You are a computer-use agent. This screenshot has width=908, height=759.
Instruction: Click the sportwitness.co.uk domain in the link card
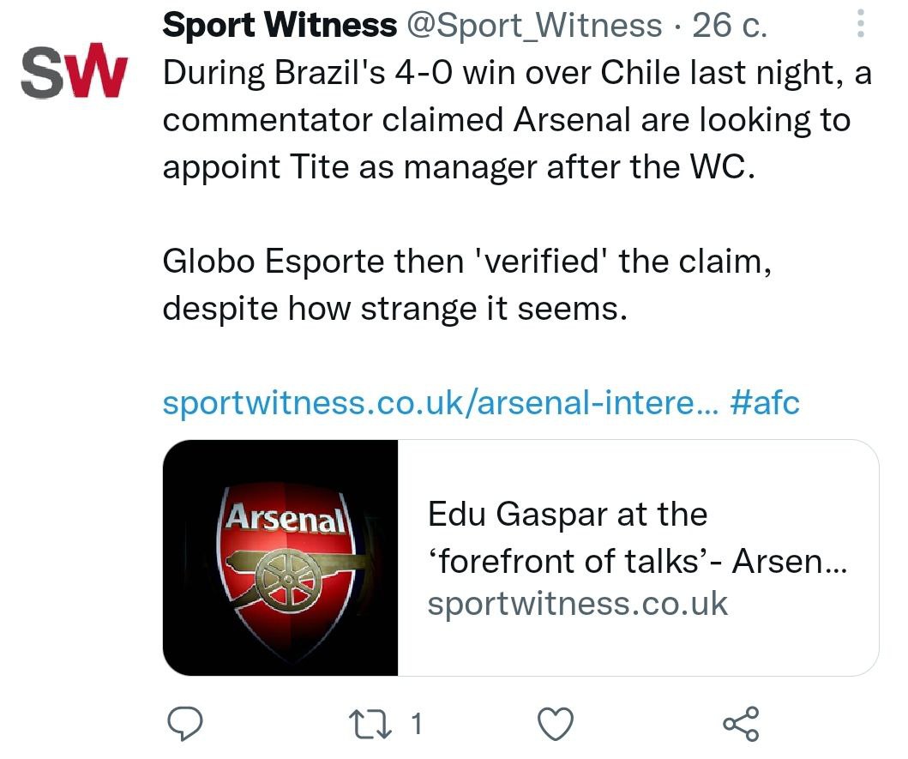pos(577,604)
